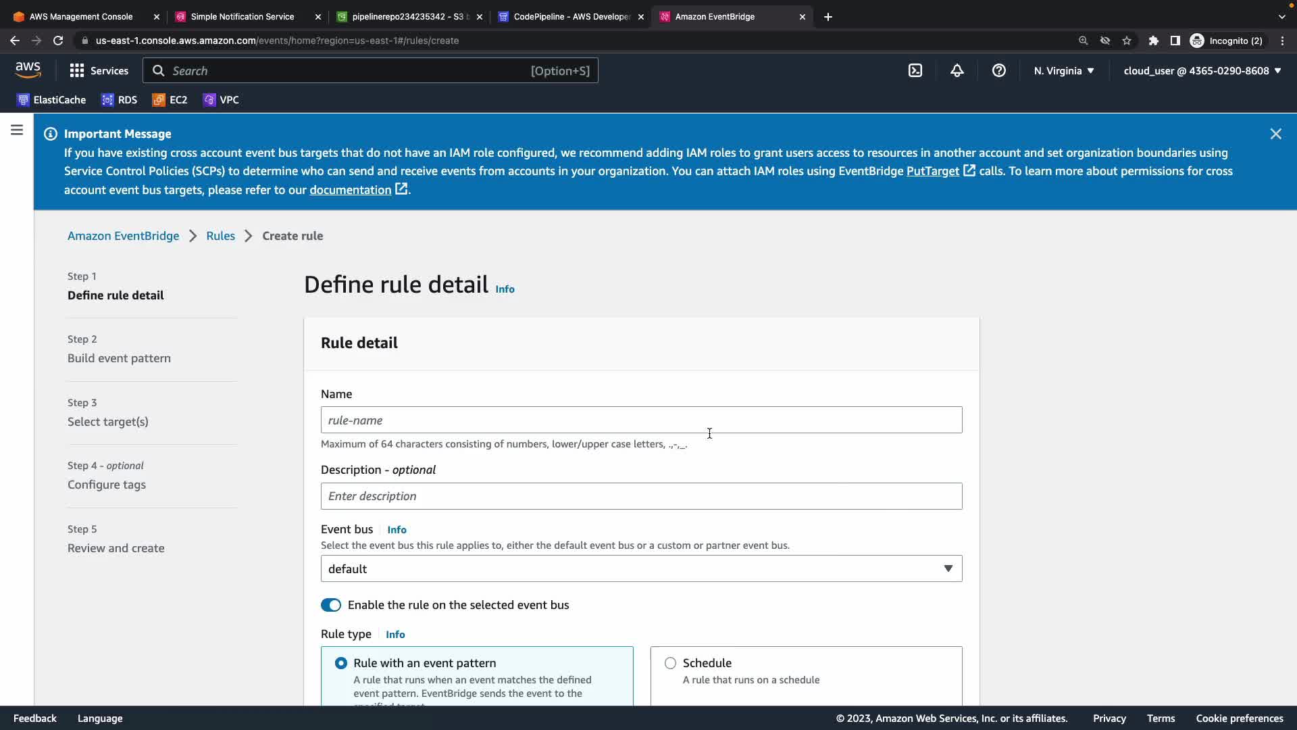Expand the cloud_user account menu

coord(1202,71)
